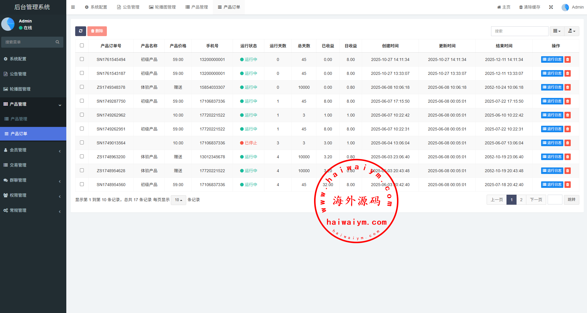
Task: Switch to the 轮播图管理 top tab
Action: 162,7
